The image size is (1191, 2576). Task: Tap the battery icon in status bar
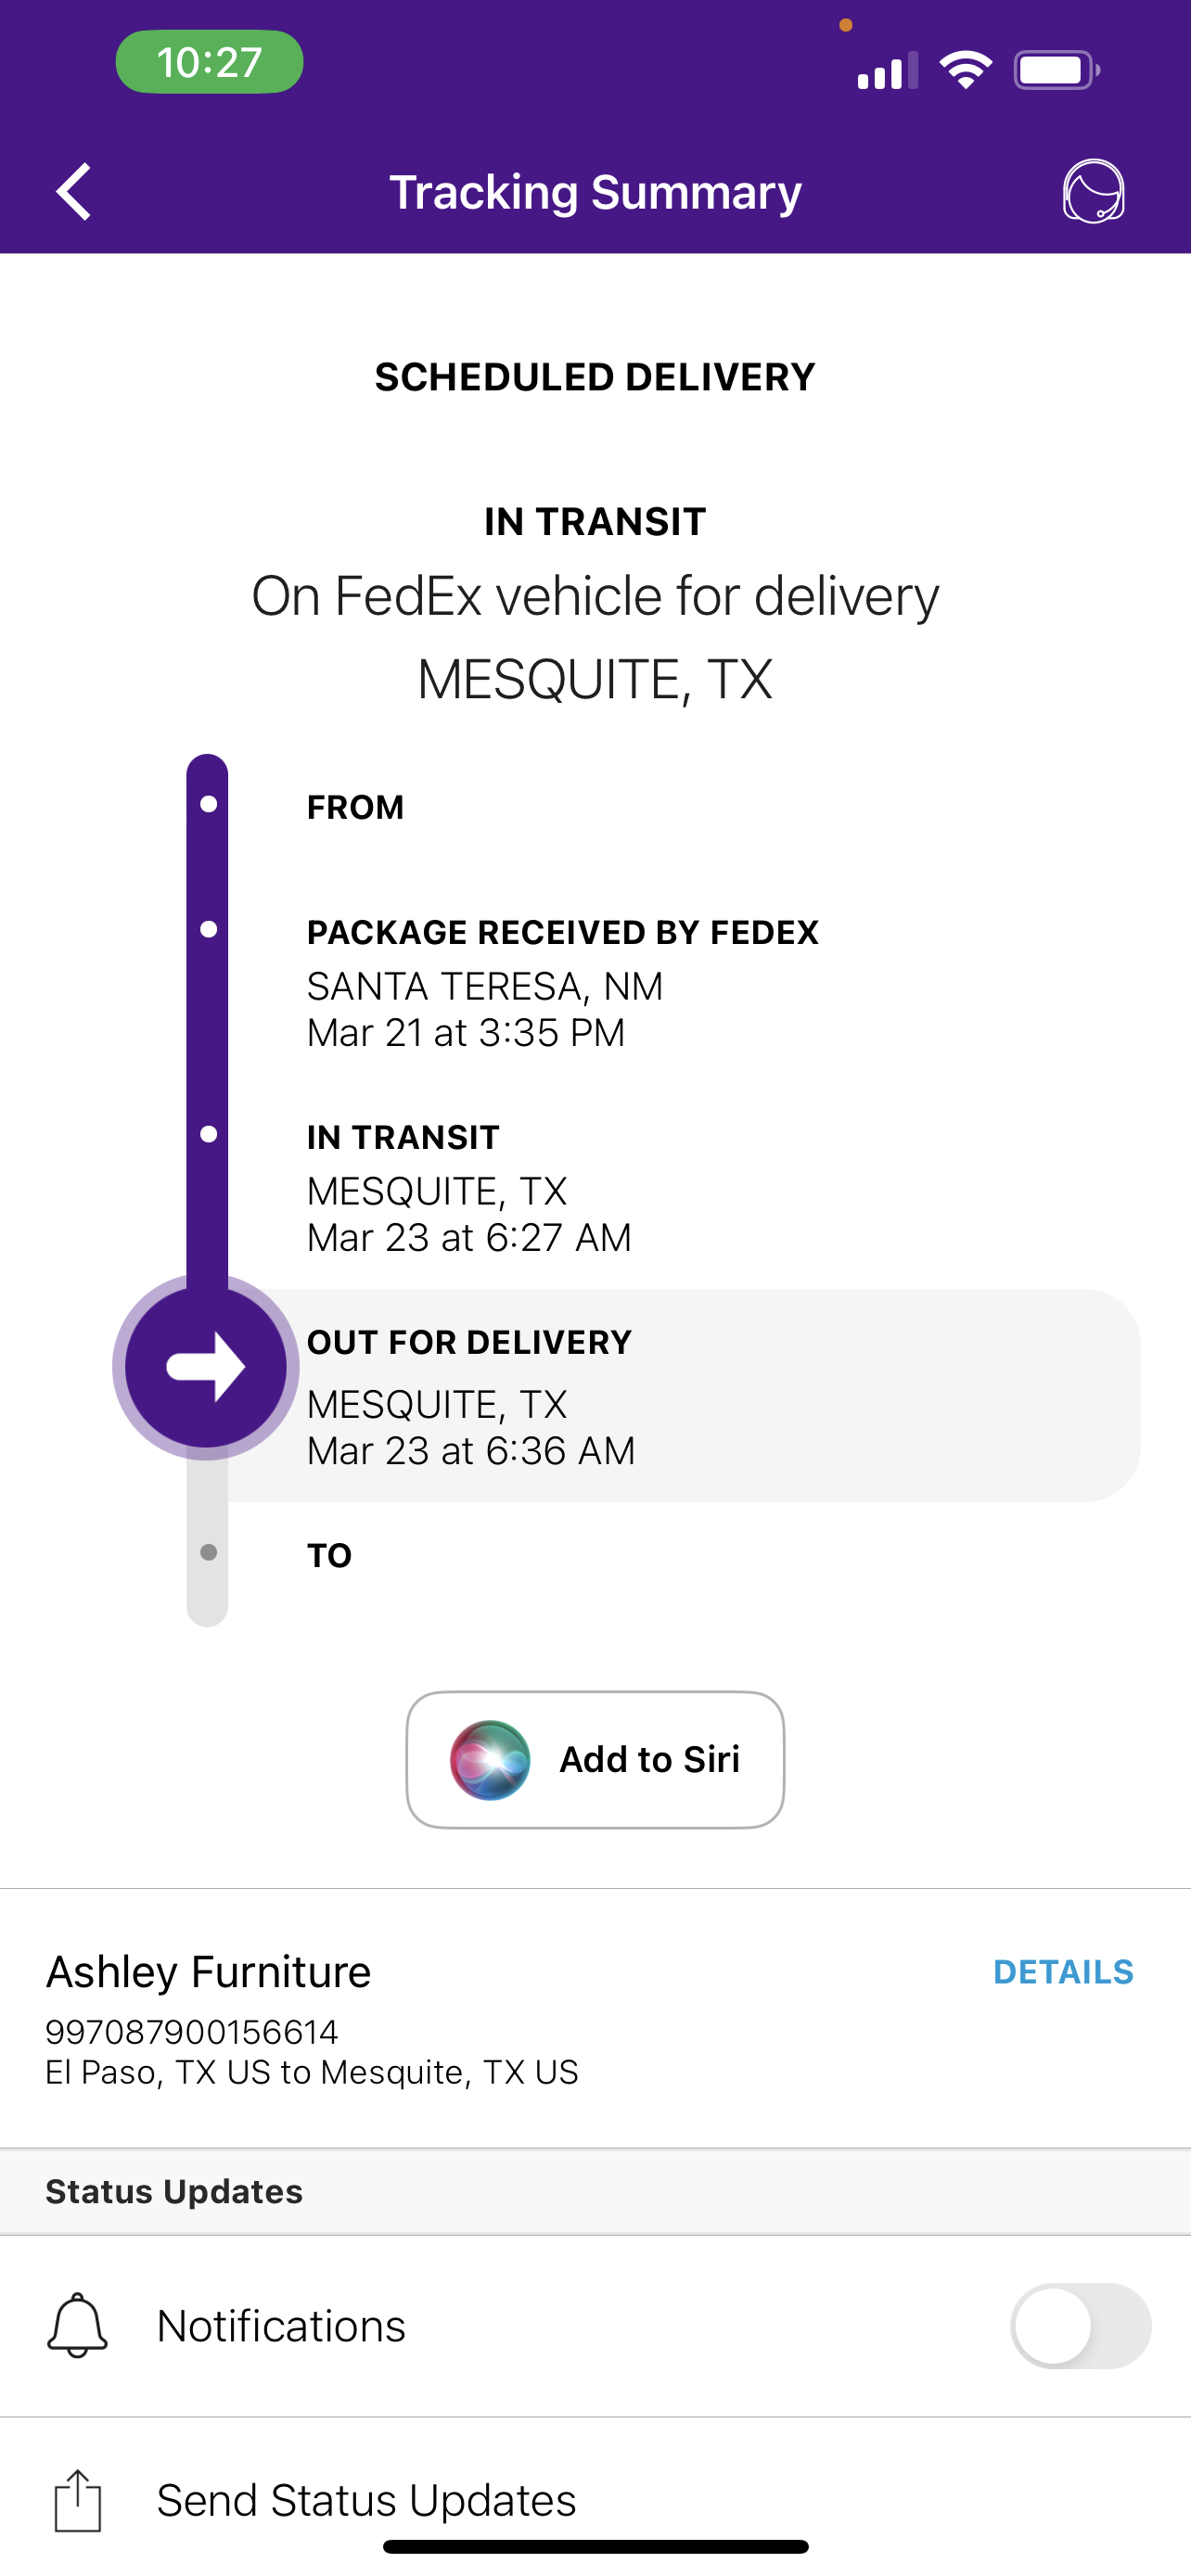point(1056,70)
